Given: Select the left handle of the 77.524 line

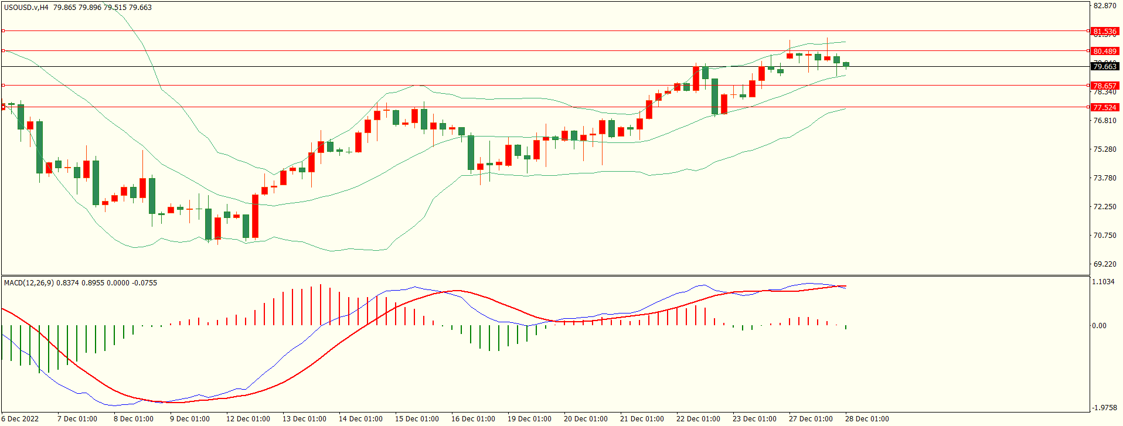Looking at the screenshot, I should coord(4,107).
